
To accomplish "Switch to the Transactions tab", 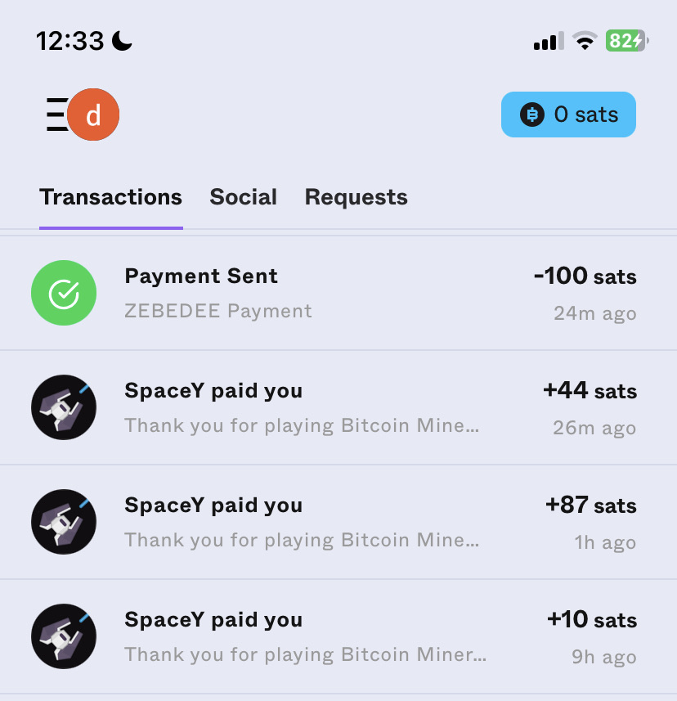I will (110, 197).
